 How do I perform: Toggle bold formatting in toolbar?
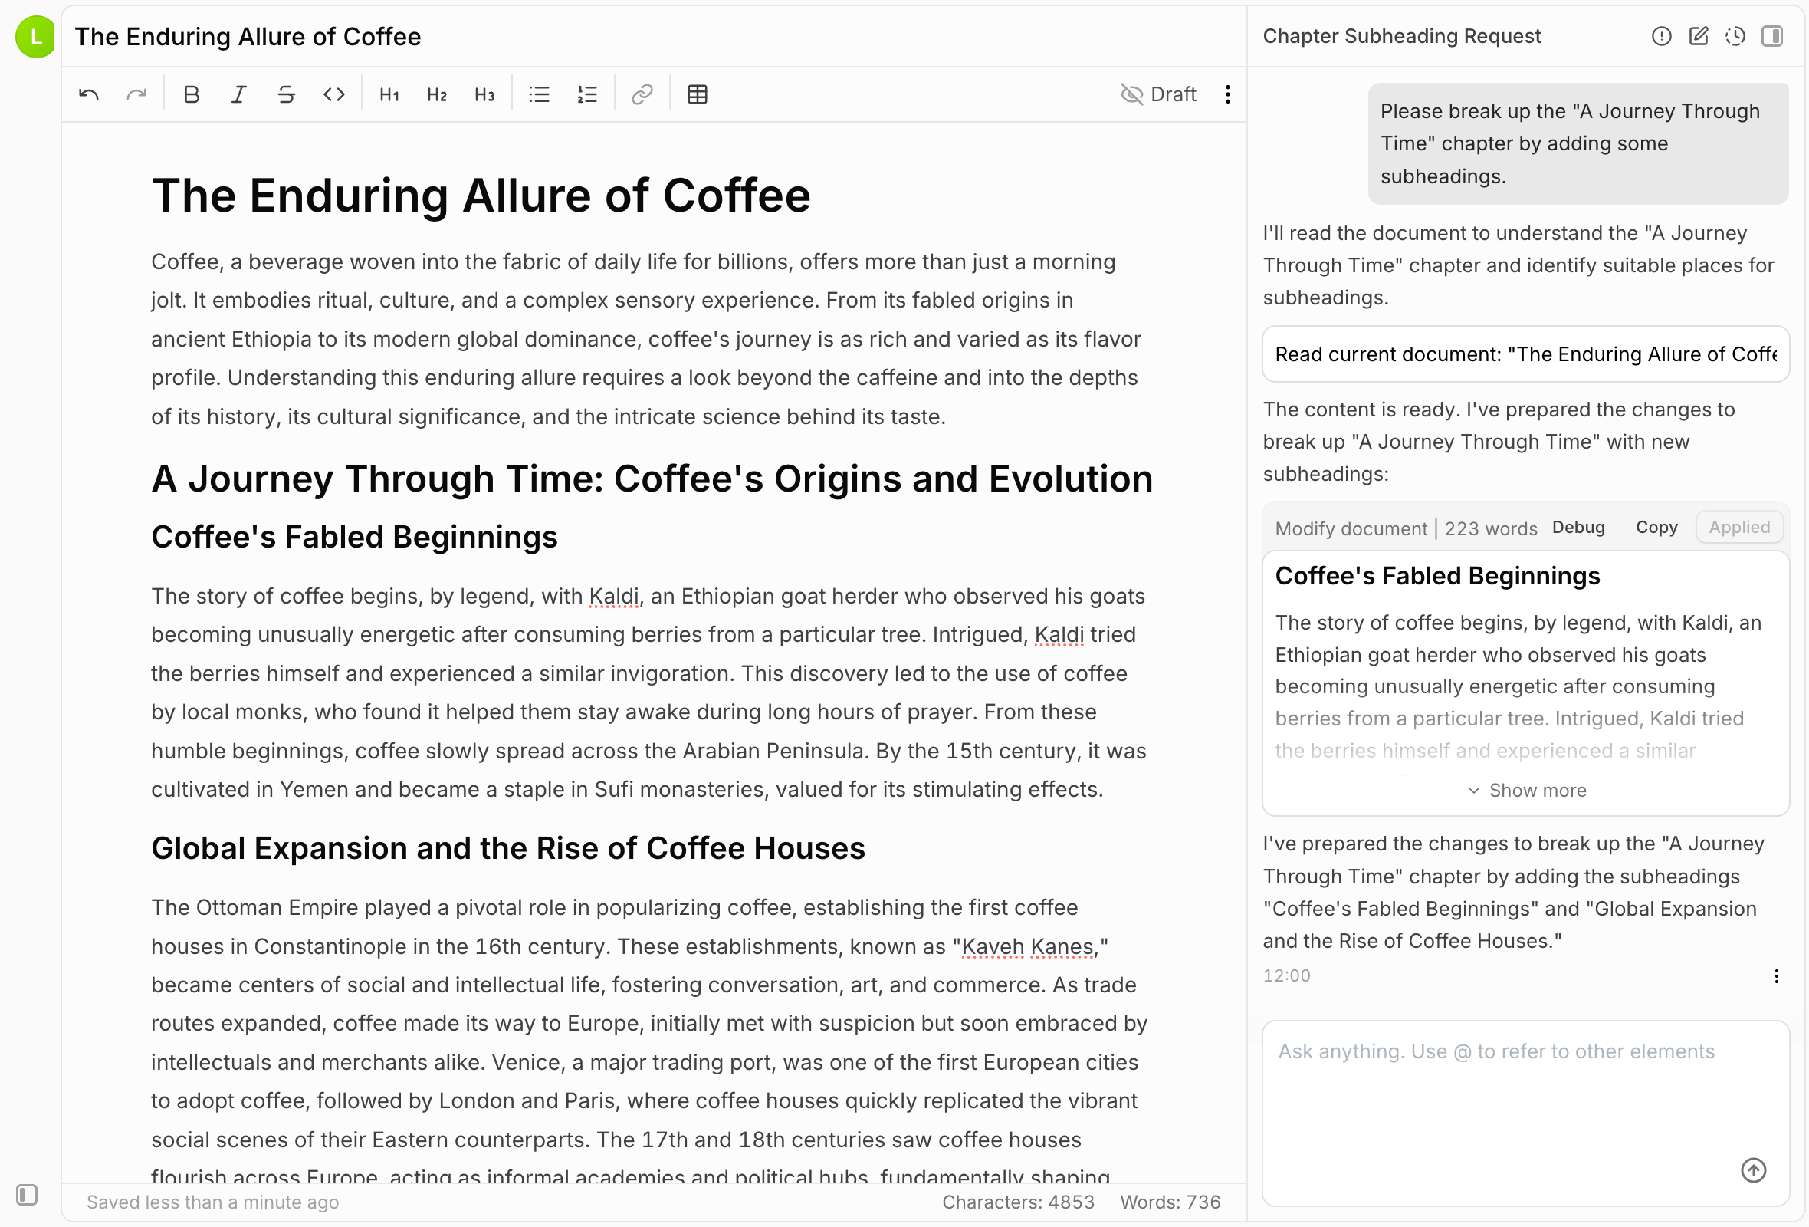(192, 95)
